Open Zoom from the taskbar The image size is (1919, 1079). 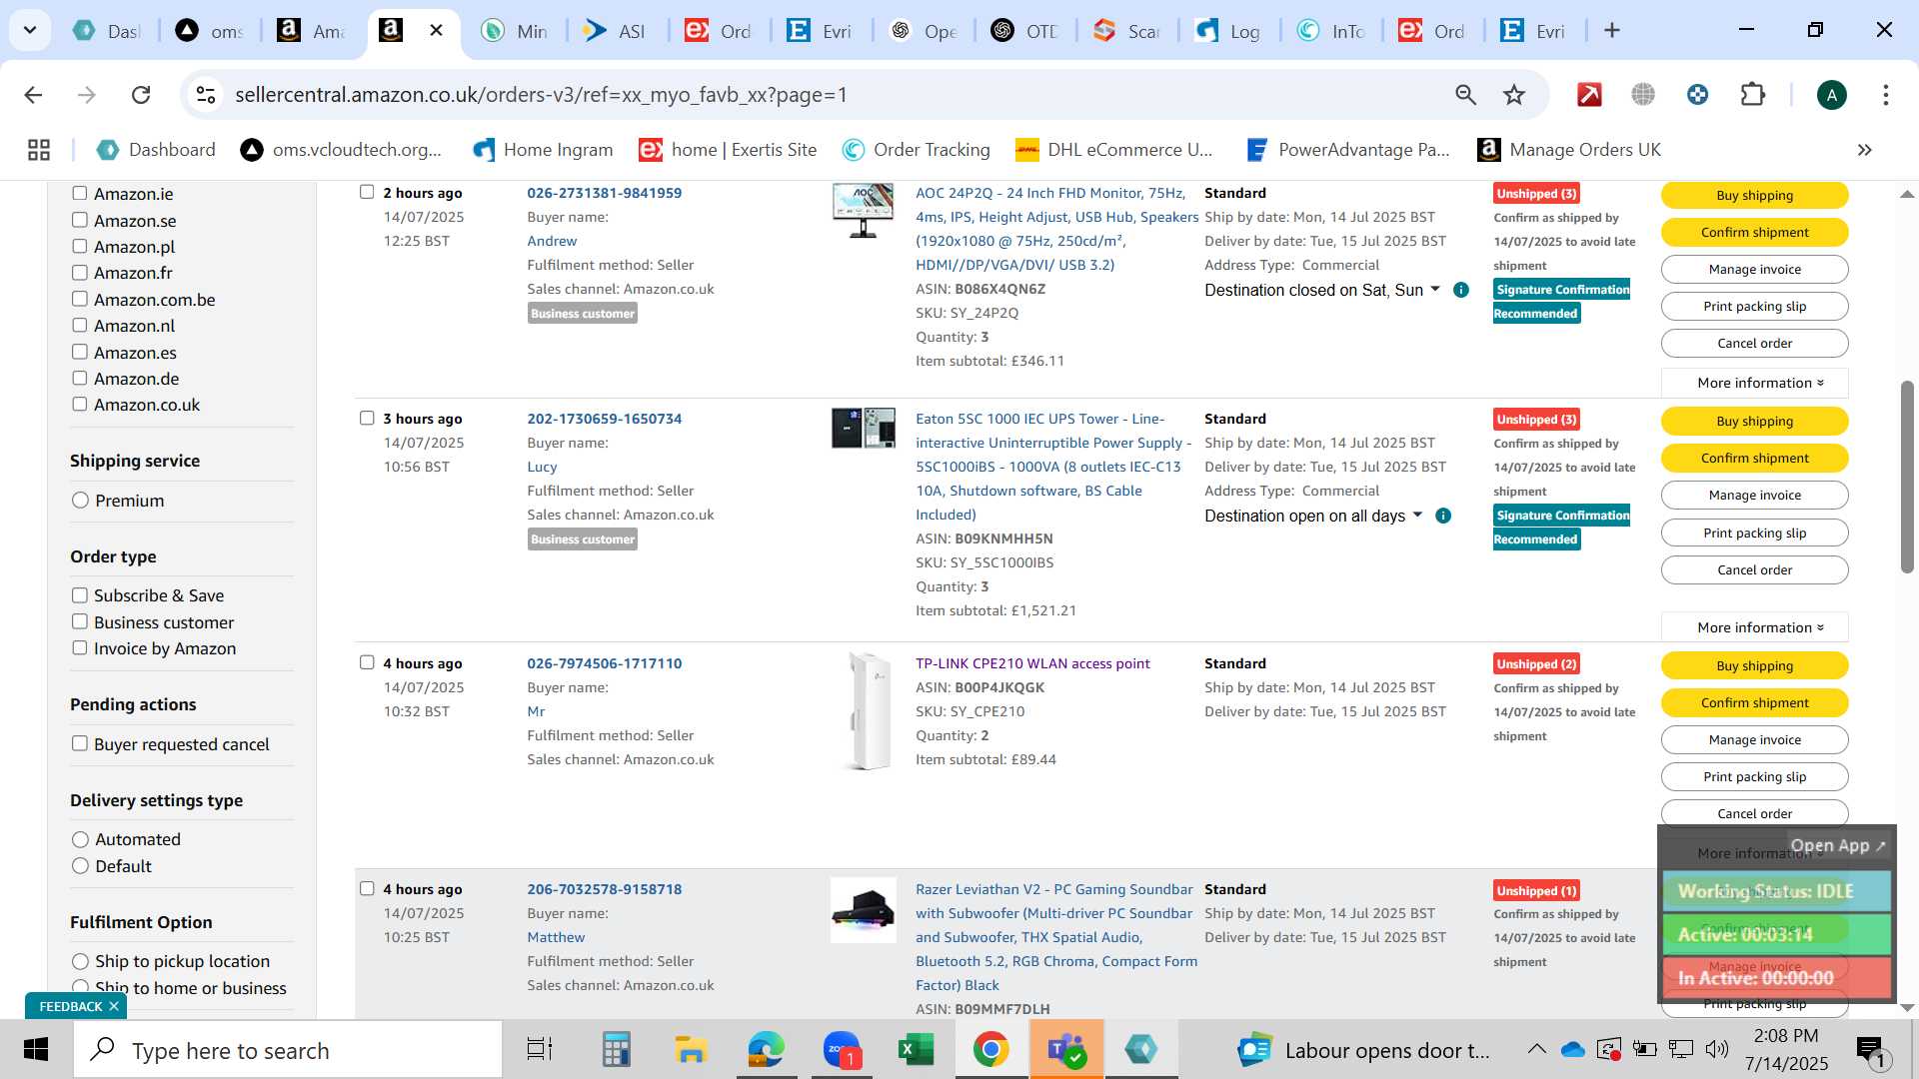[841, 1050]
